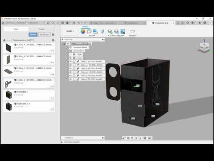Toggle visibility of the Joints folder
Viewport: 214px width, 161px height.
pyautogui.click(x=70, y=58)
